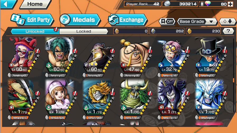This screenshot has width=237, height=133.
Task: Click the silver coin currency icon
Action: pyautogui.click(x=167, y=4)
